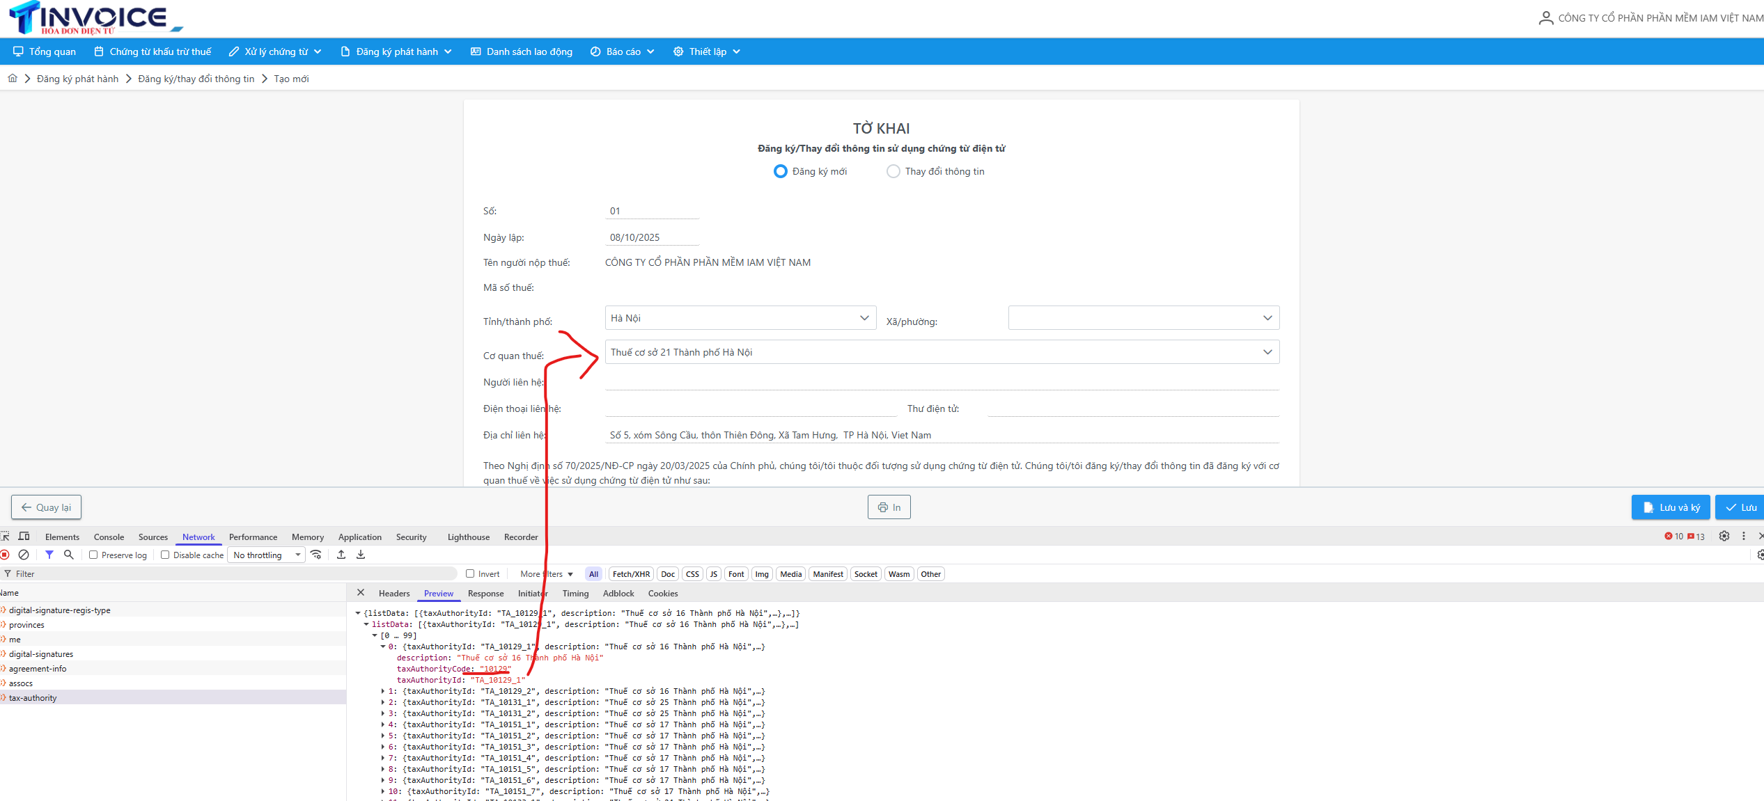Expand the Đăng ký phát hành menu
The height and width of the screenshot is (801, 1764).
[x=396, y=51]
